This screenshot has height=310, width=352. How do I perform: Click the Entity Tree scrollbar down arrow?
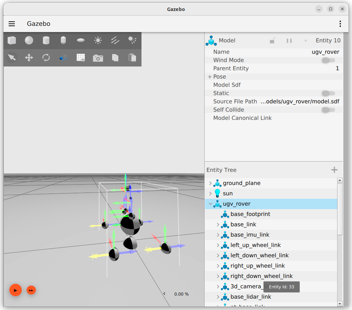340,304
